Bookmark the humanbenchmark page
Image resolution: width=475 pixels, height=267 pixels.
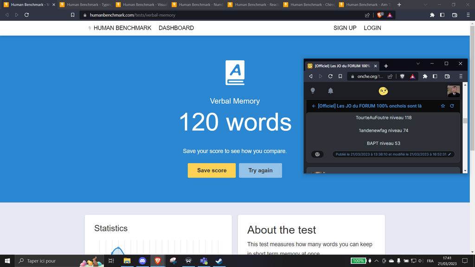(x=72, y=15)
